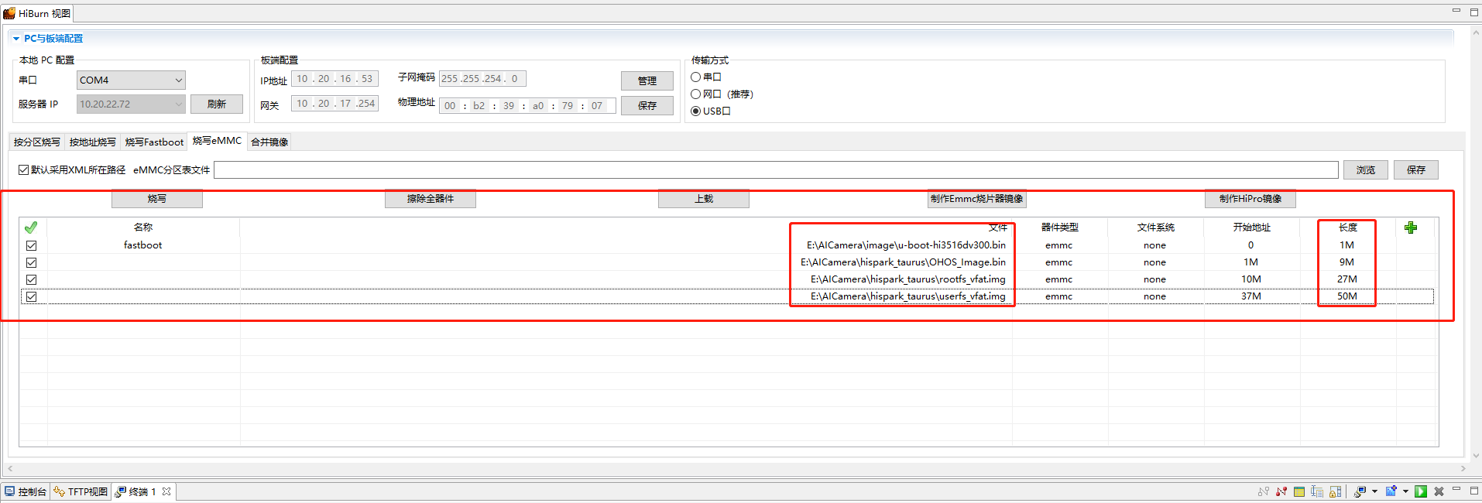Switch to 烧写eMMC tab

point(217,141)
